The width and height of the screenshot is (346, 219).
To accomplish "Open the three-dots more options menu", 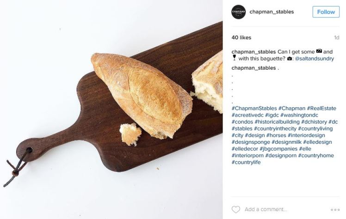I will (335, 210).
